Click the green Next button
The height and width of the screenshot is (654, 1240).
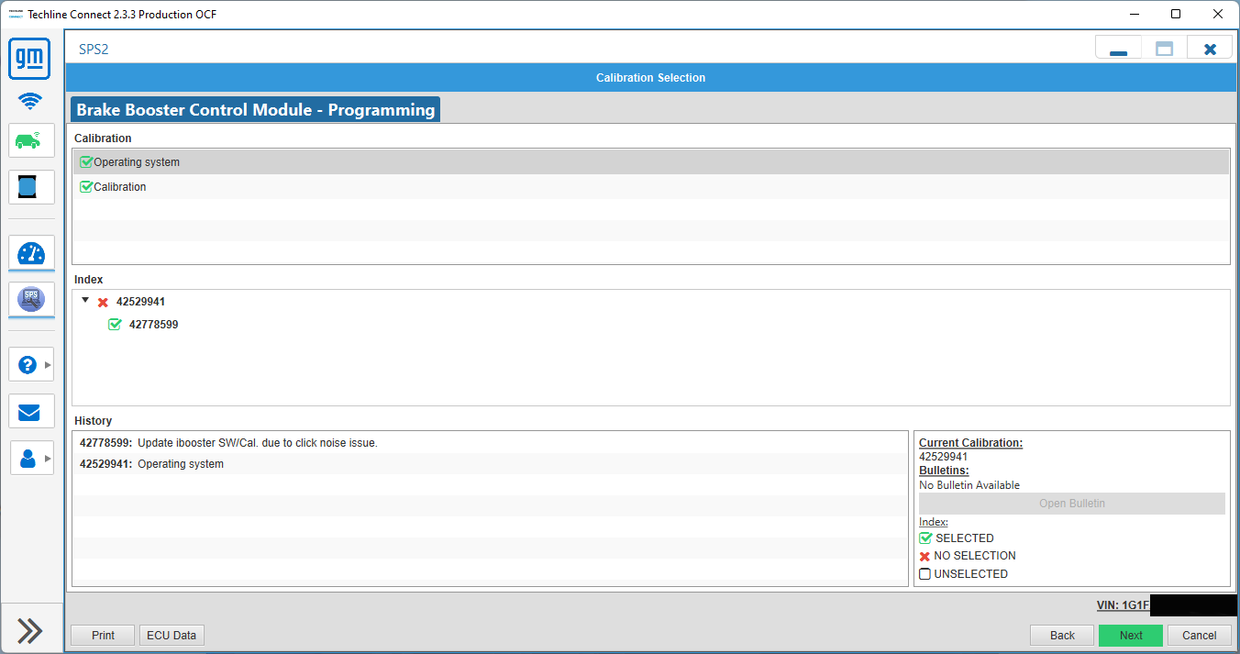[1130, 635]
